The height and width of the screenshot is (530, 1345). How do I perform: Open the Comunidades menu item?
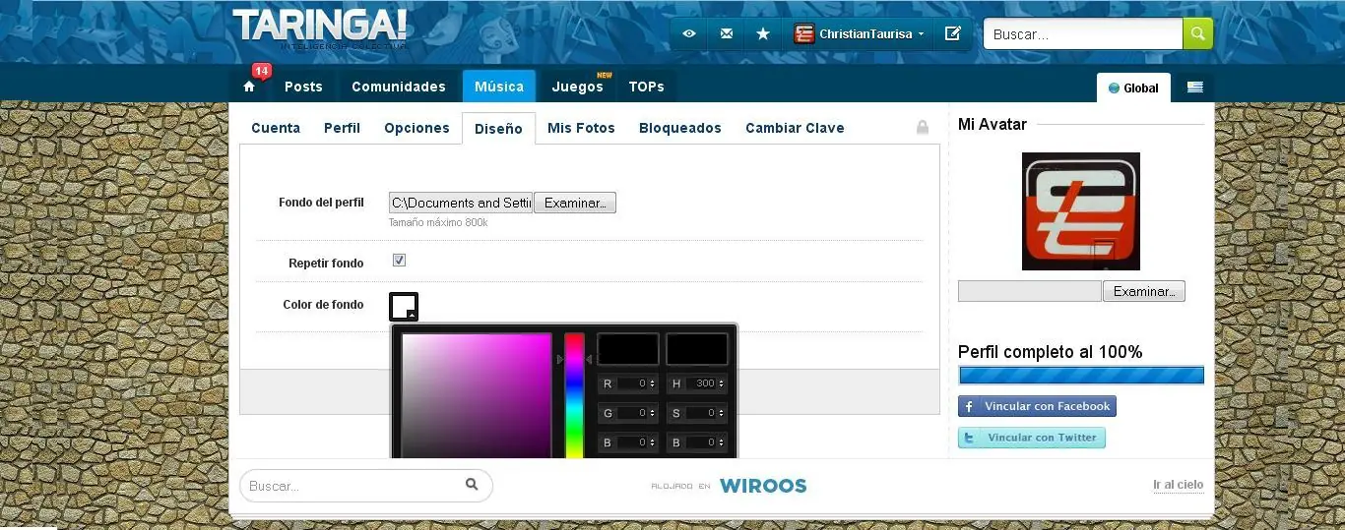pos(399,87)
